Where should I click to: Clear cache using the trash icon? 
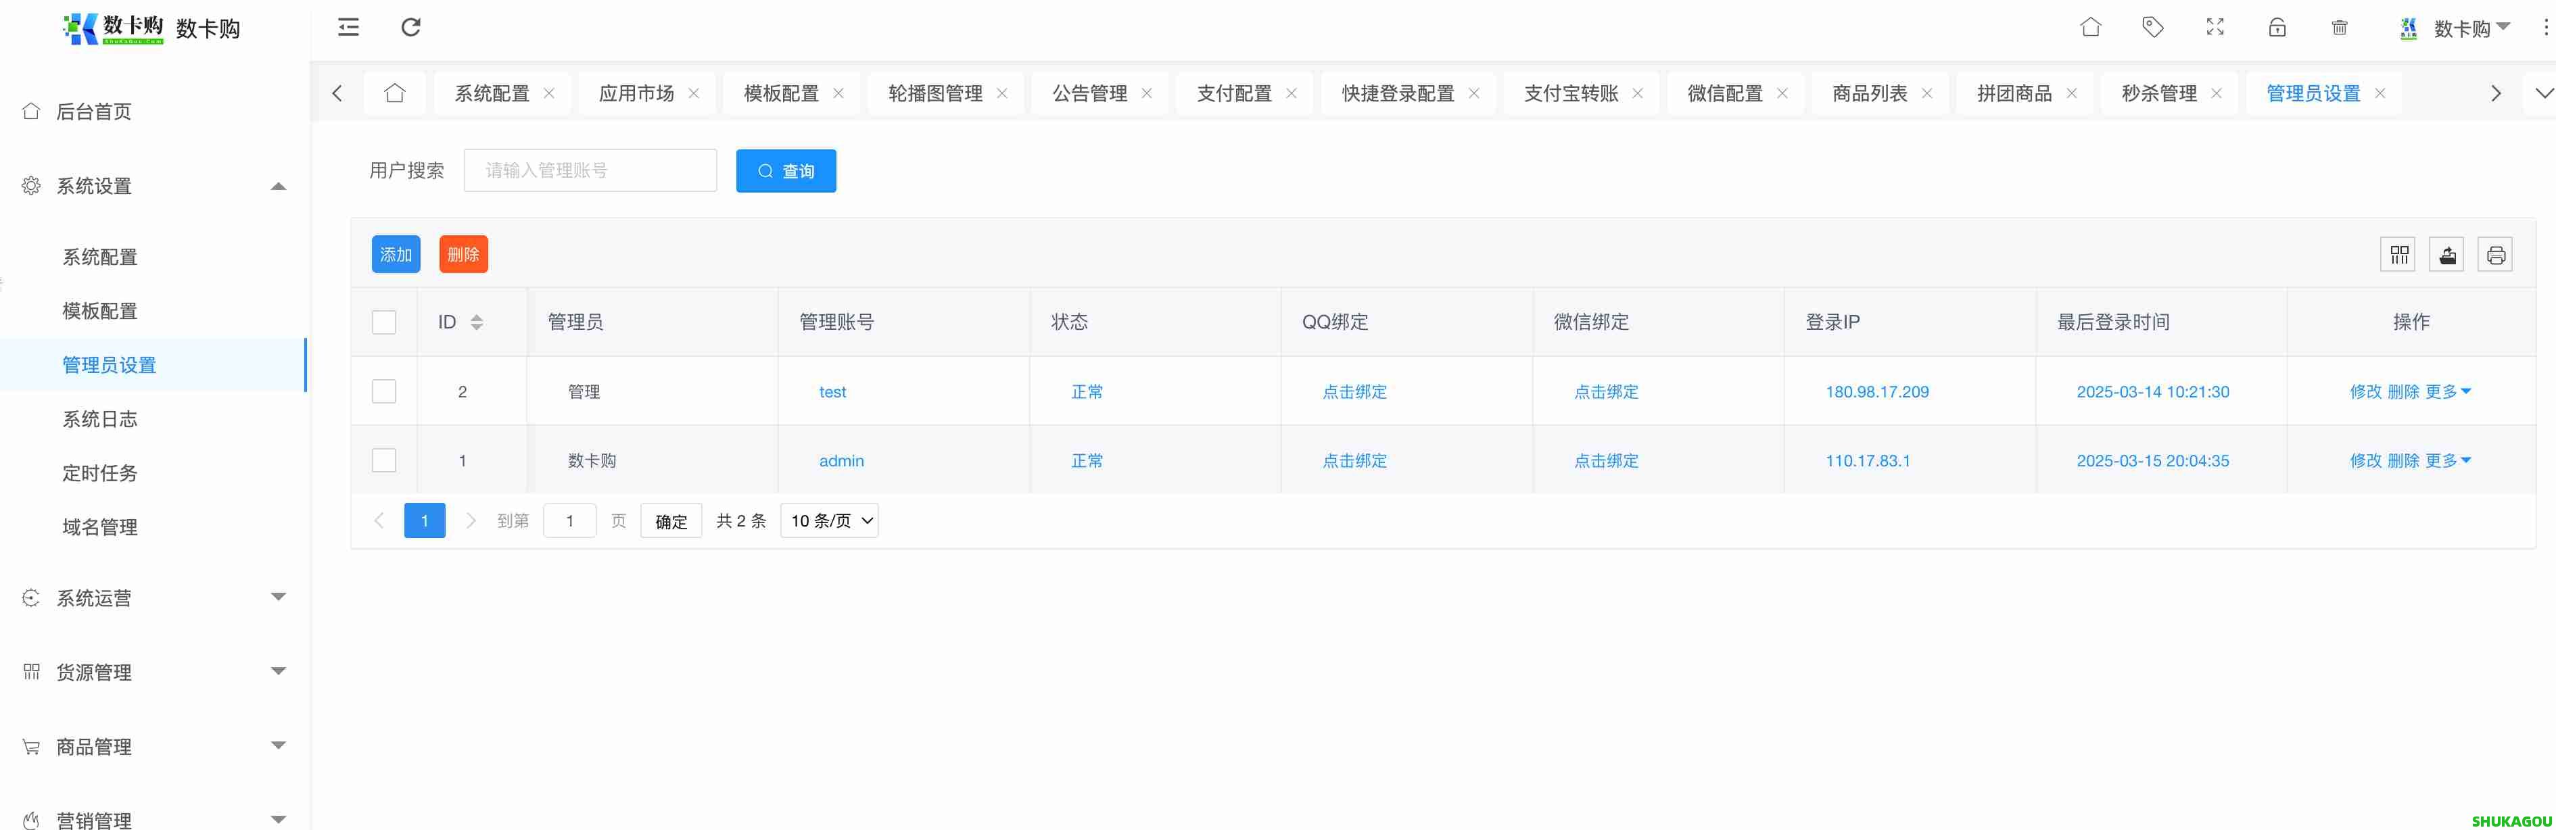[2339, 28]
